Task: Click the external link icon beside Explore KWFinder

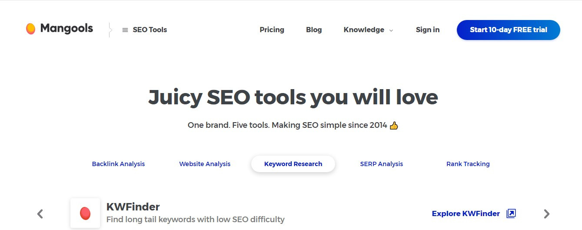Action: pos(511,213)
